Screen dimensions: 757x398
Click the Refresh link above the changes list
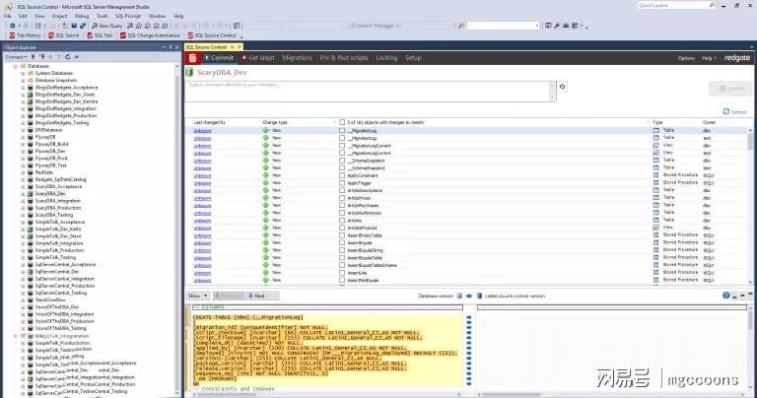pyautogui.click(x=735, y=111)
